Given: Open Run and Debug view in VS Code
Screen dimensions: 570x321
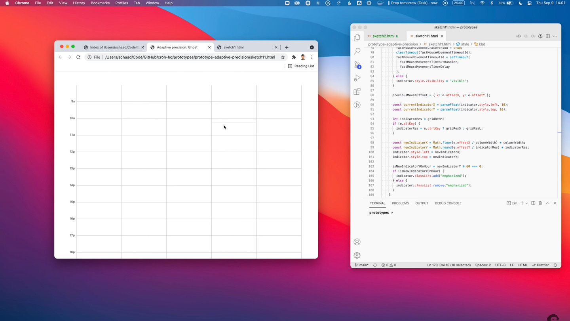Looking at the screenshot, I should 357,78.
